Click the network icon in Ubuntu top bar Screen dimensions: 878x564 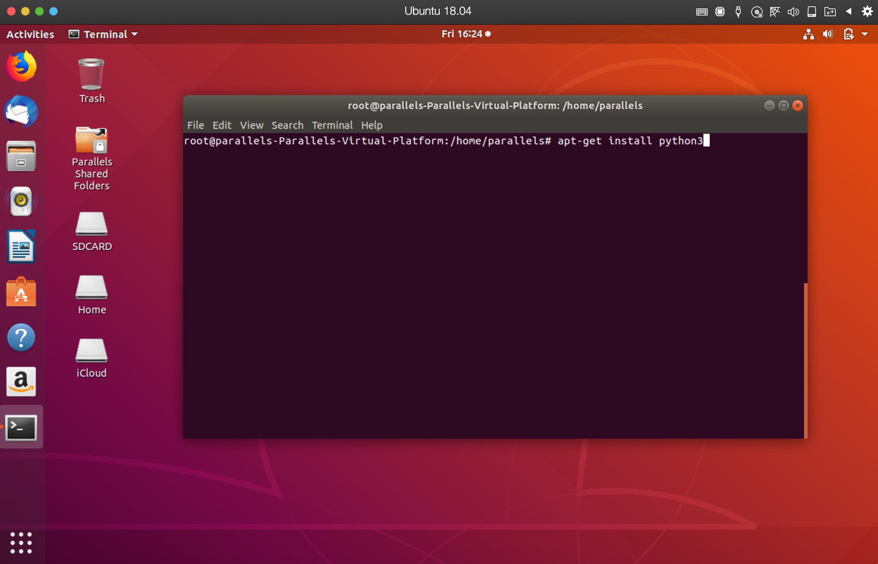click(808, 34)
